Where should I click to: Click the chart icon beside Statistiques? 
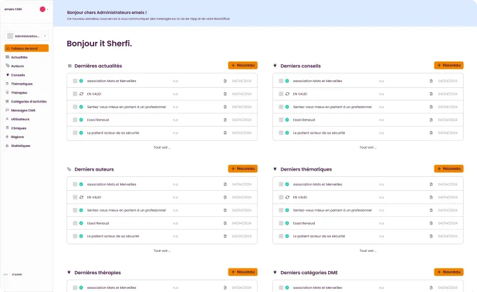[7, 146]
